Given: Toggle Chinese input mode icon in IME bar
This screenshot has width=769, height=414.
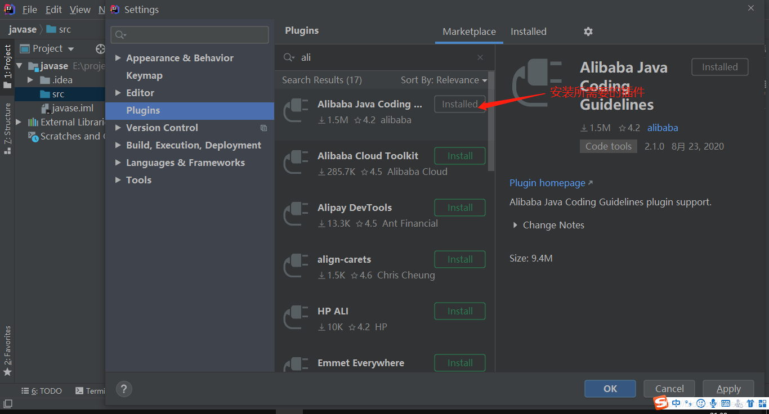Looking at the screenshot, I should [676, 403].
